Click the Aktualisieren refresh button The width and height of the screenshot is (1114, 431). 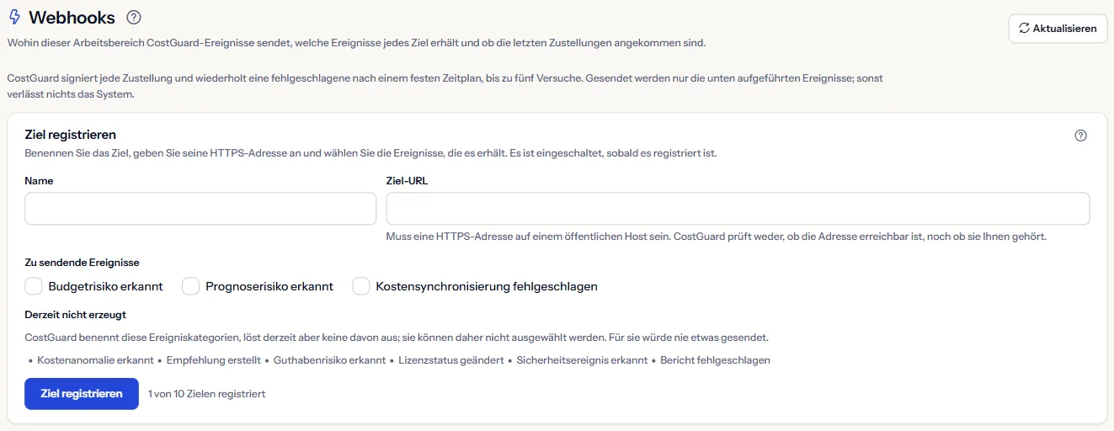pyautogui.click(x=1058, y=28)
